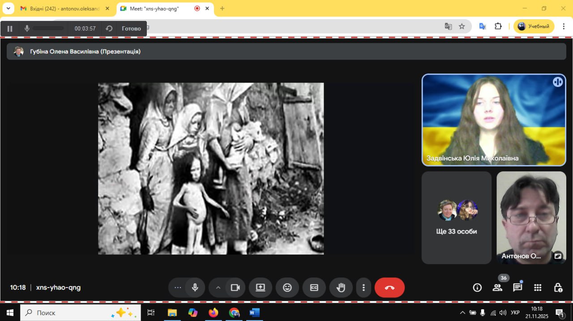
Task: Open the meeting chat panel
Action: (x=517, y=288)
